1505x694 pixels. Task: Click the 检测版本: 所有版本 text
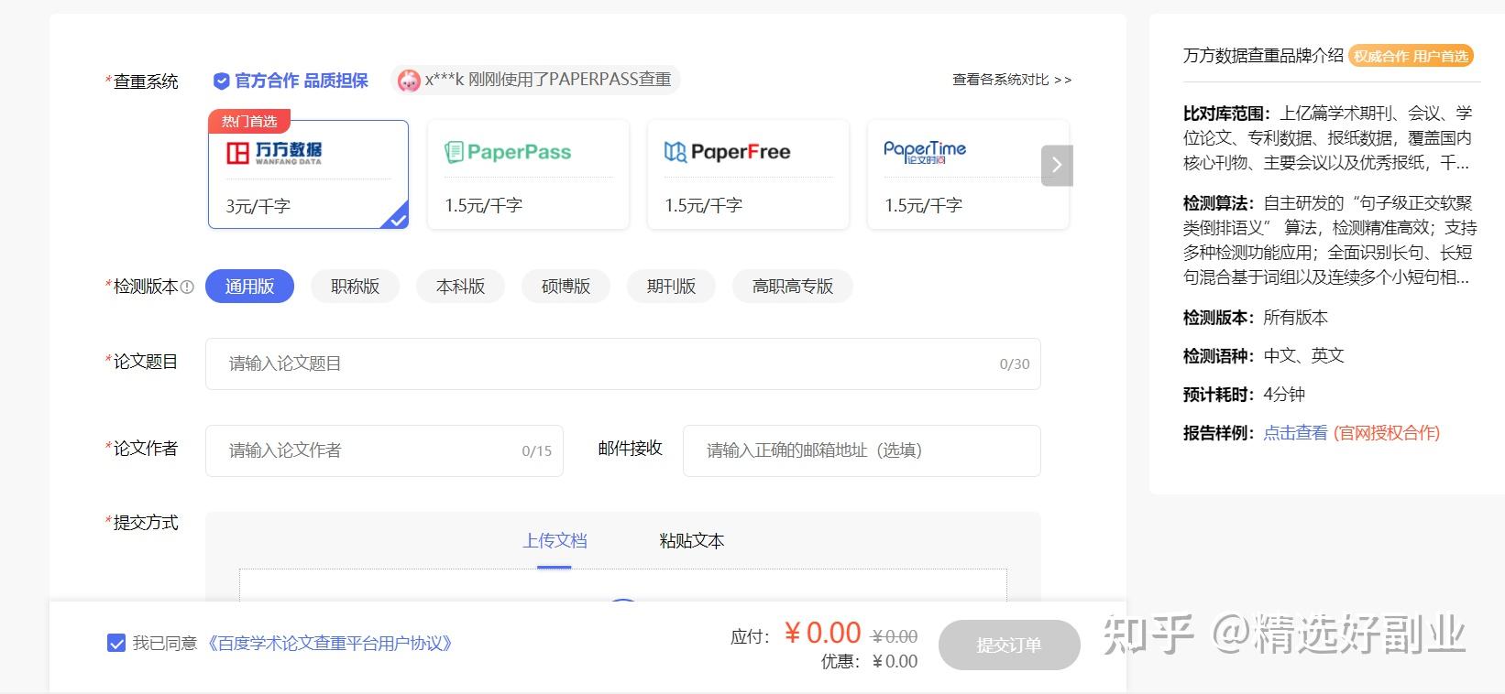pos(1255,318)
